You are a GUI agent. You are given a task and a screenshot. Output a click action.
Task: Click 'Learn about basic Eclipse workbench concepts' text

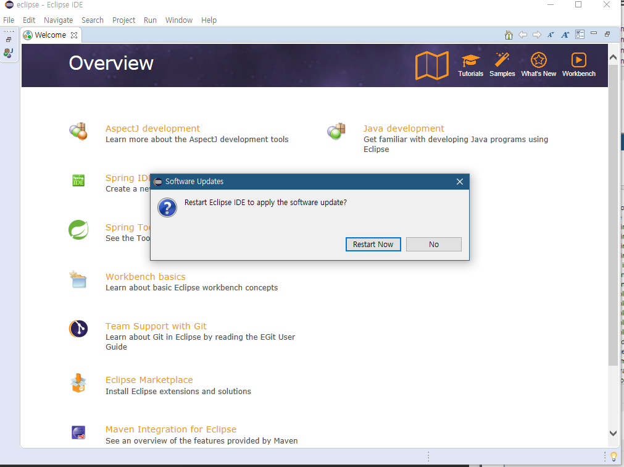point(191,287)
